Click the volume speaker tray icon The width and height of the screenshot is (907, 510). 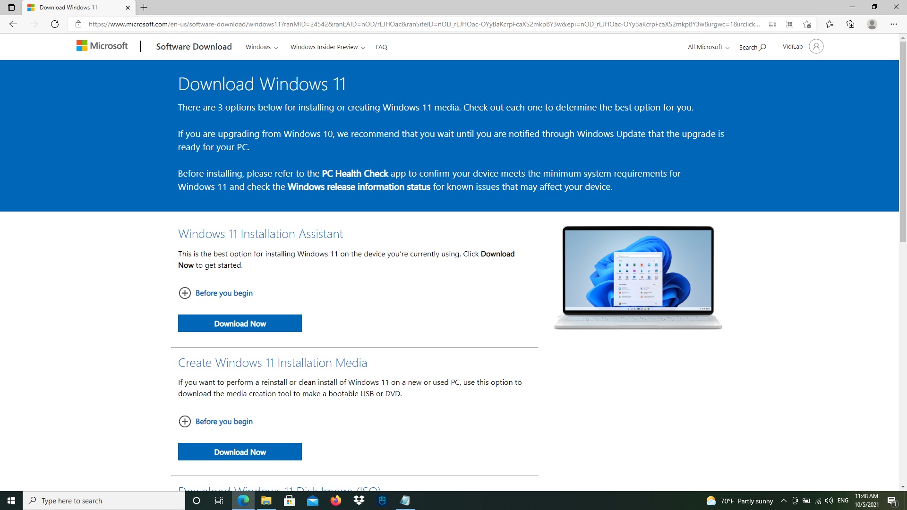pyautogui.click(x=829, y=501)
